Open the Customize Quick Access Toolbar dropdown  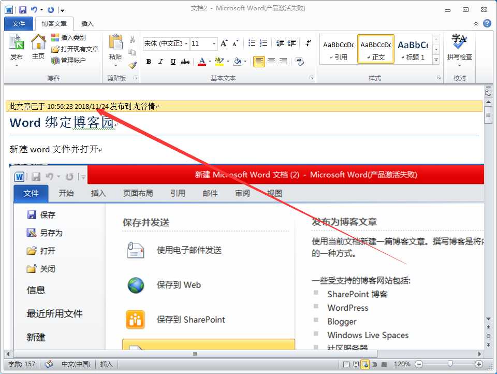(x=63, y=10)
